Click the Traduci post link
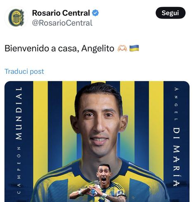The height and width of the screenshot is (202, 194). [x=24, y=71]
